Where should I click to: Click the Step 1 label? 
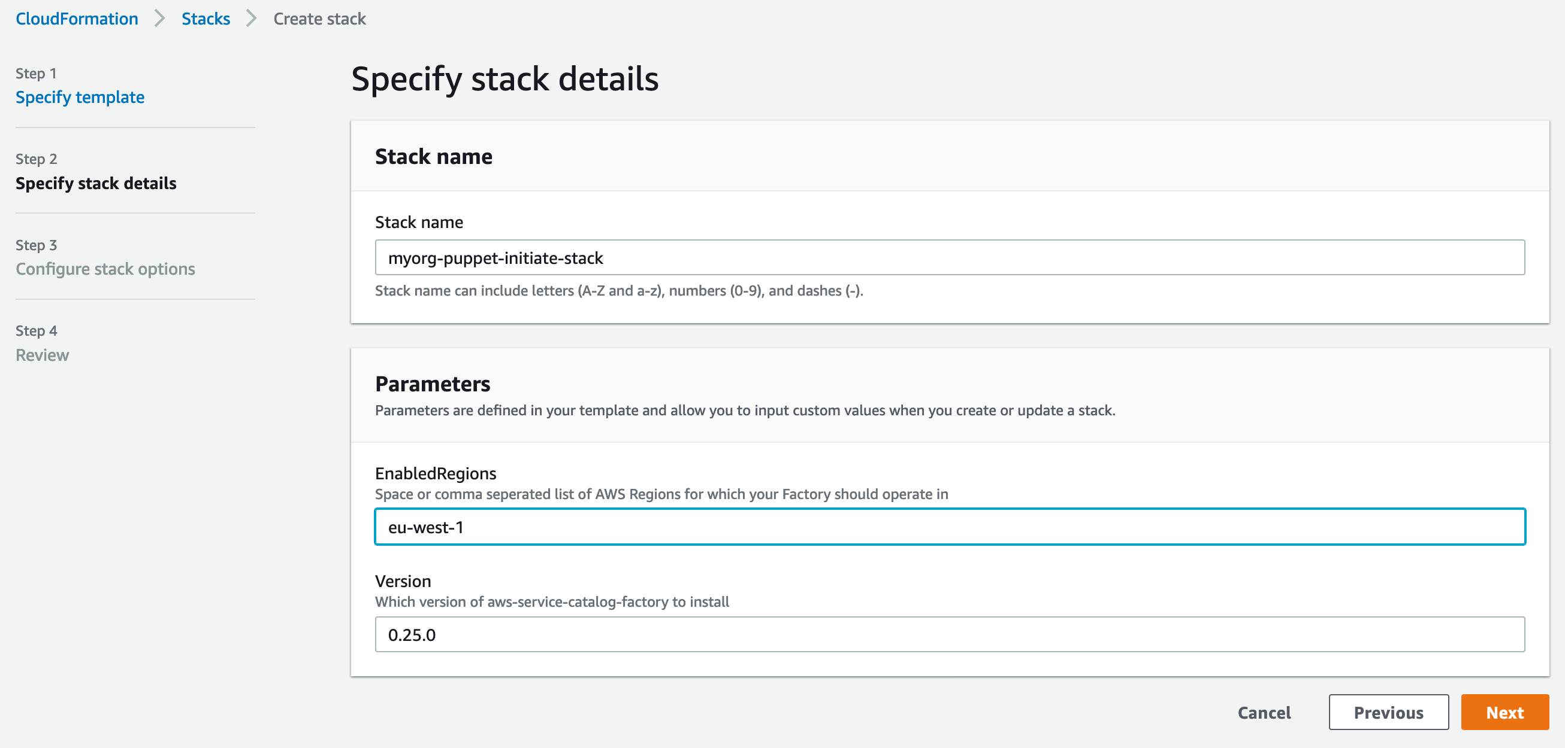point(36,74)
